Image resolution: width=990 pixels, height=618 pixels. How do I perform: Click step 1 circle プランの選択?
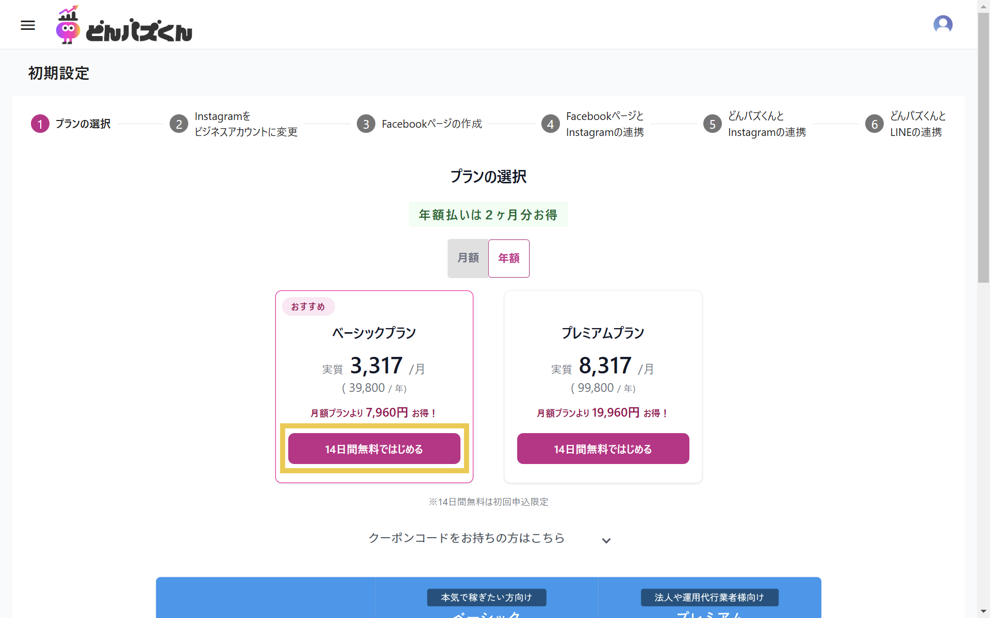[x=40, y=124]
